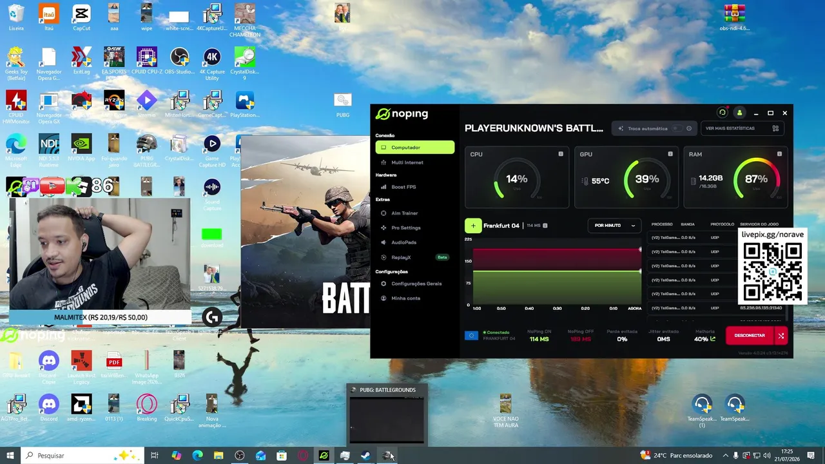825x464 pixels.
Task: Open Task View on the taskbar
Action: coord(155,456)
